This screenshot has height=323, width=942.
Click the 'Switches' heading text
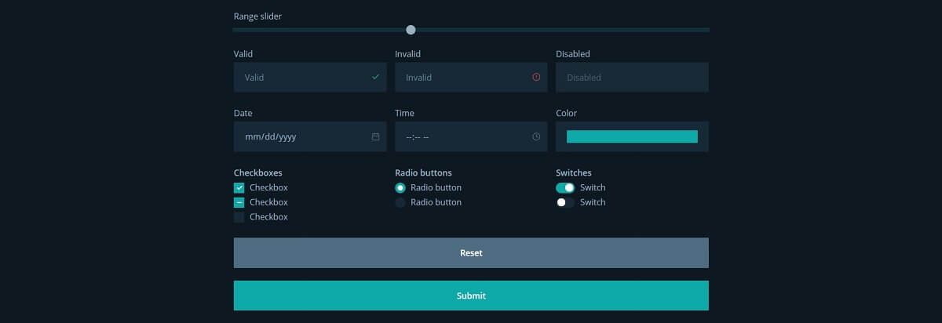coord(574,172)
